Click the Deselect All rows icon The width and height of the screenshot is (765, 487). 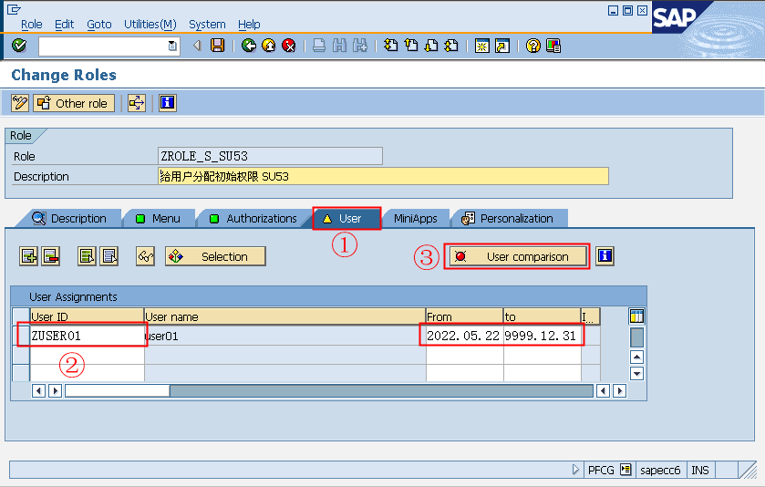[109, 256]
